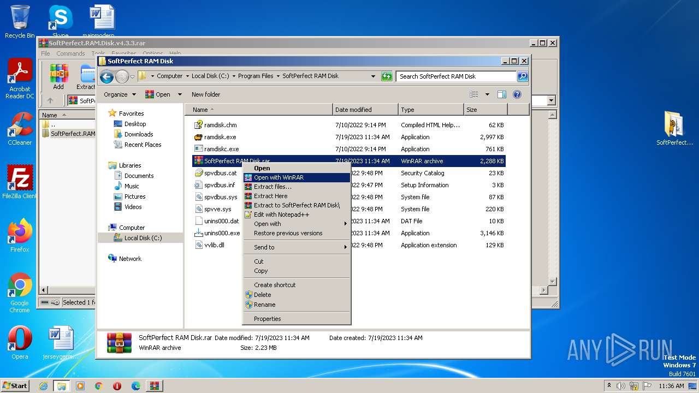
Task: Open SoftPerfect archive icon on desktop
Action: point(674,128)
